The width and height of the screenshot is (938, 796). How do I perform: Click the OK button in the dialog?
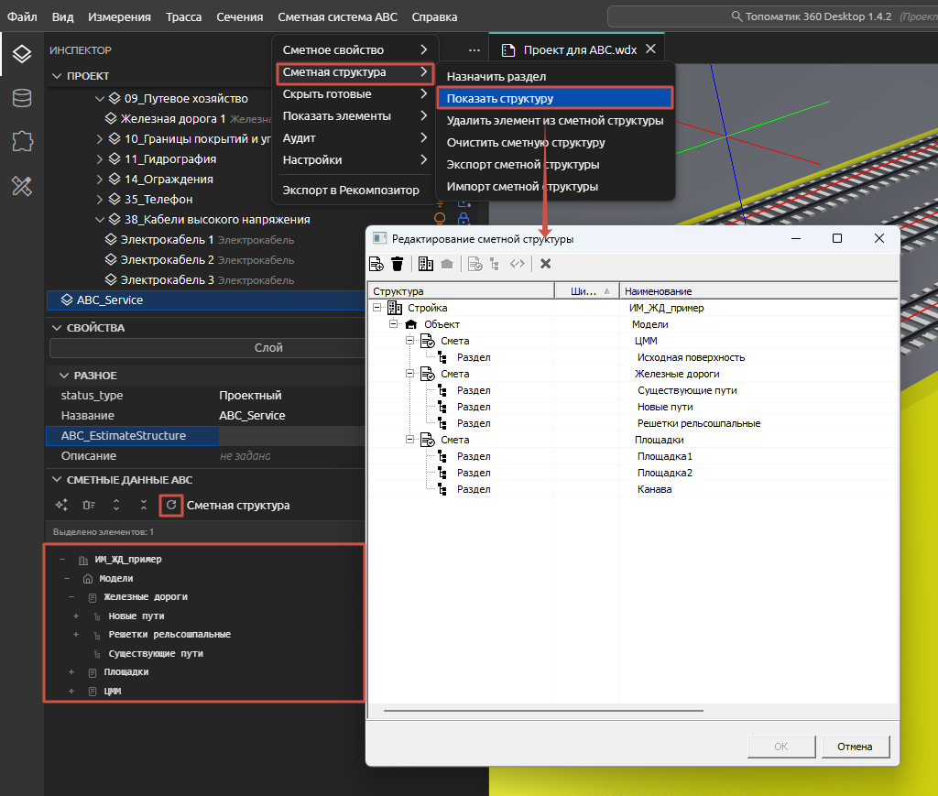pyautogui.click(x=781, y=747)
